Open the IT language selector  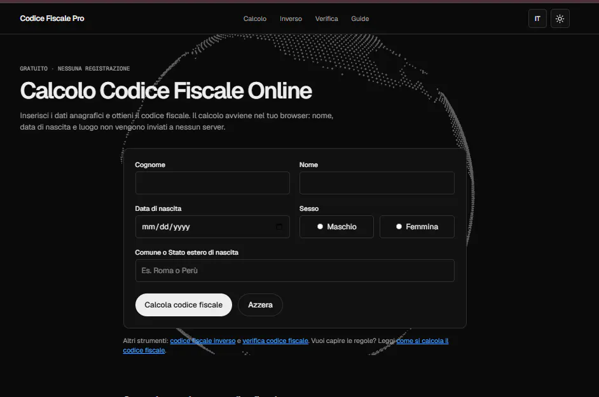537,18
